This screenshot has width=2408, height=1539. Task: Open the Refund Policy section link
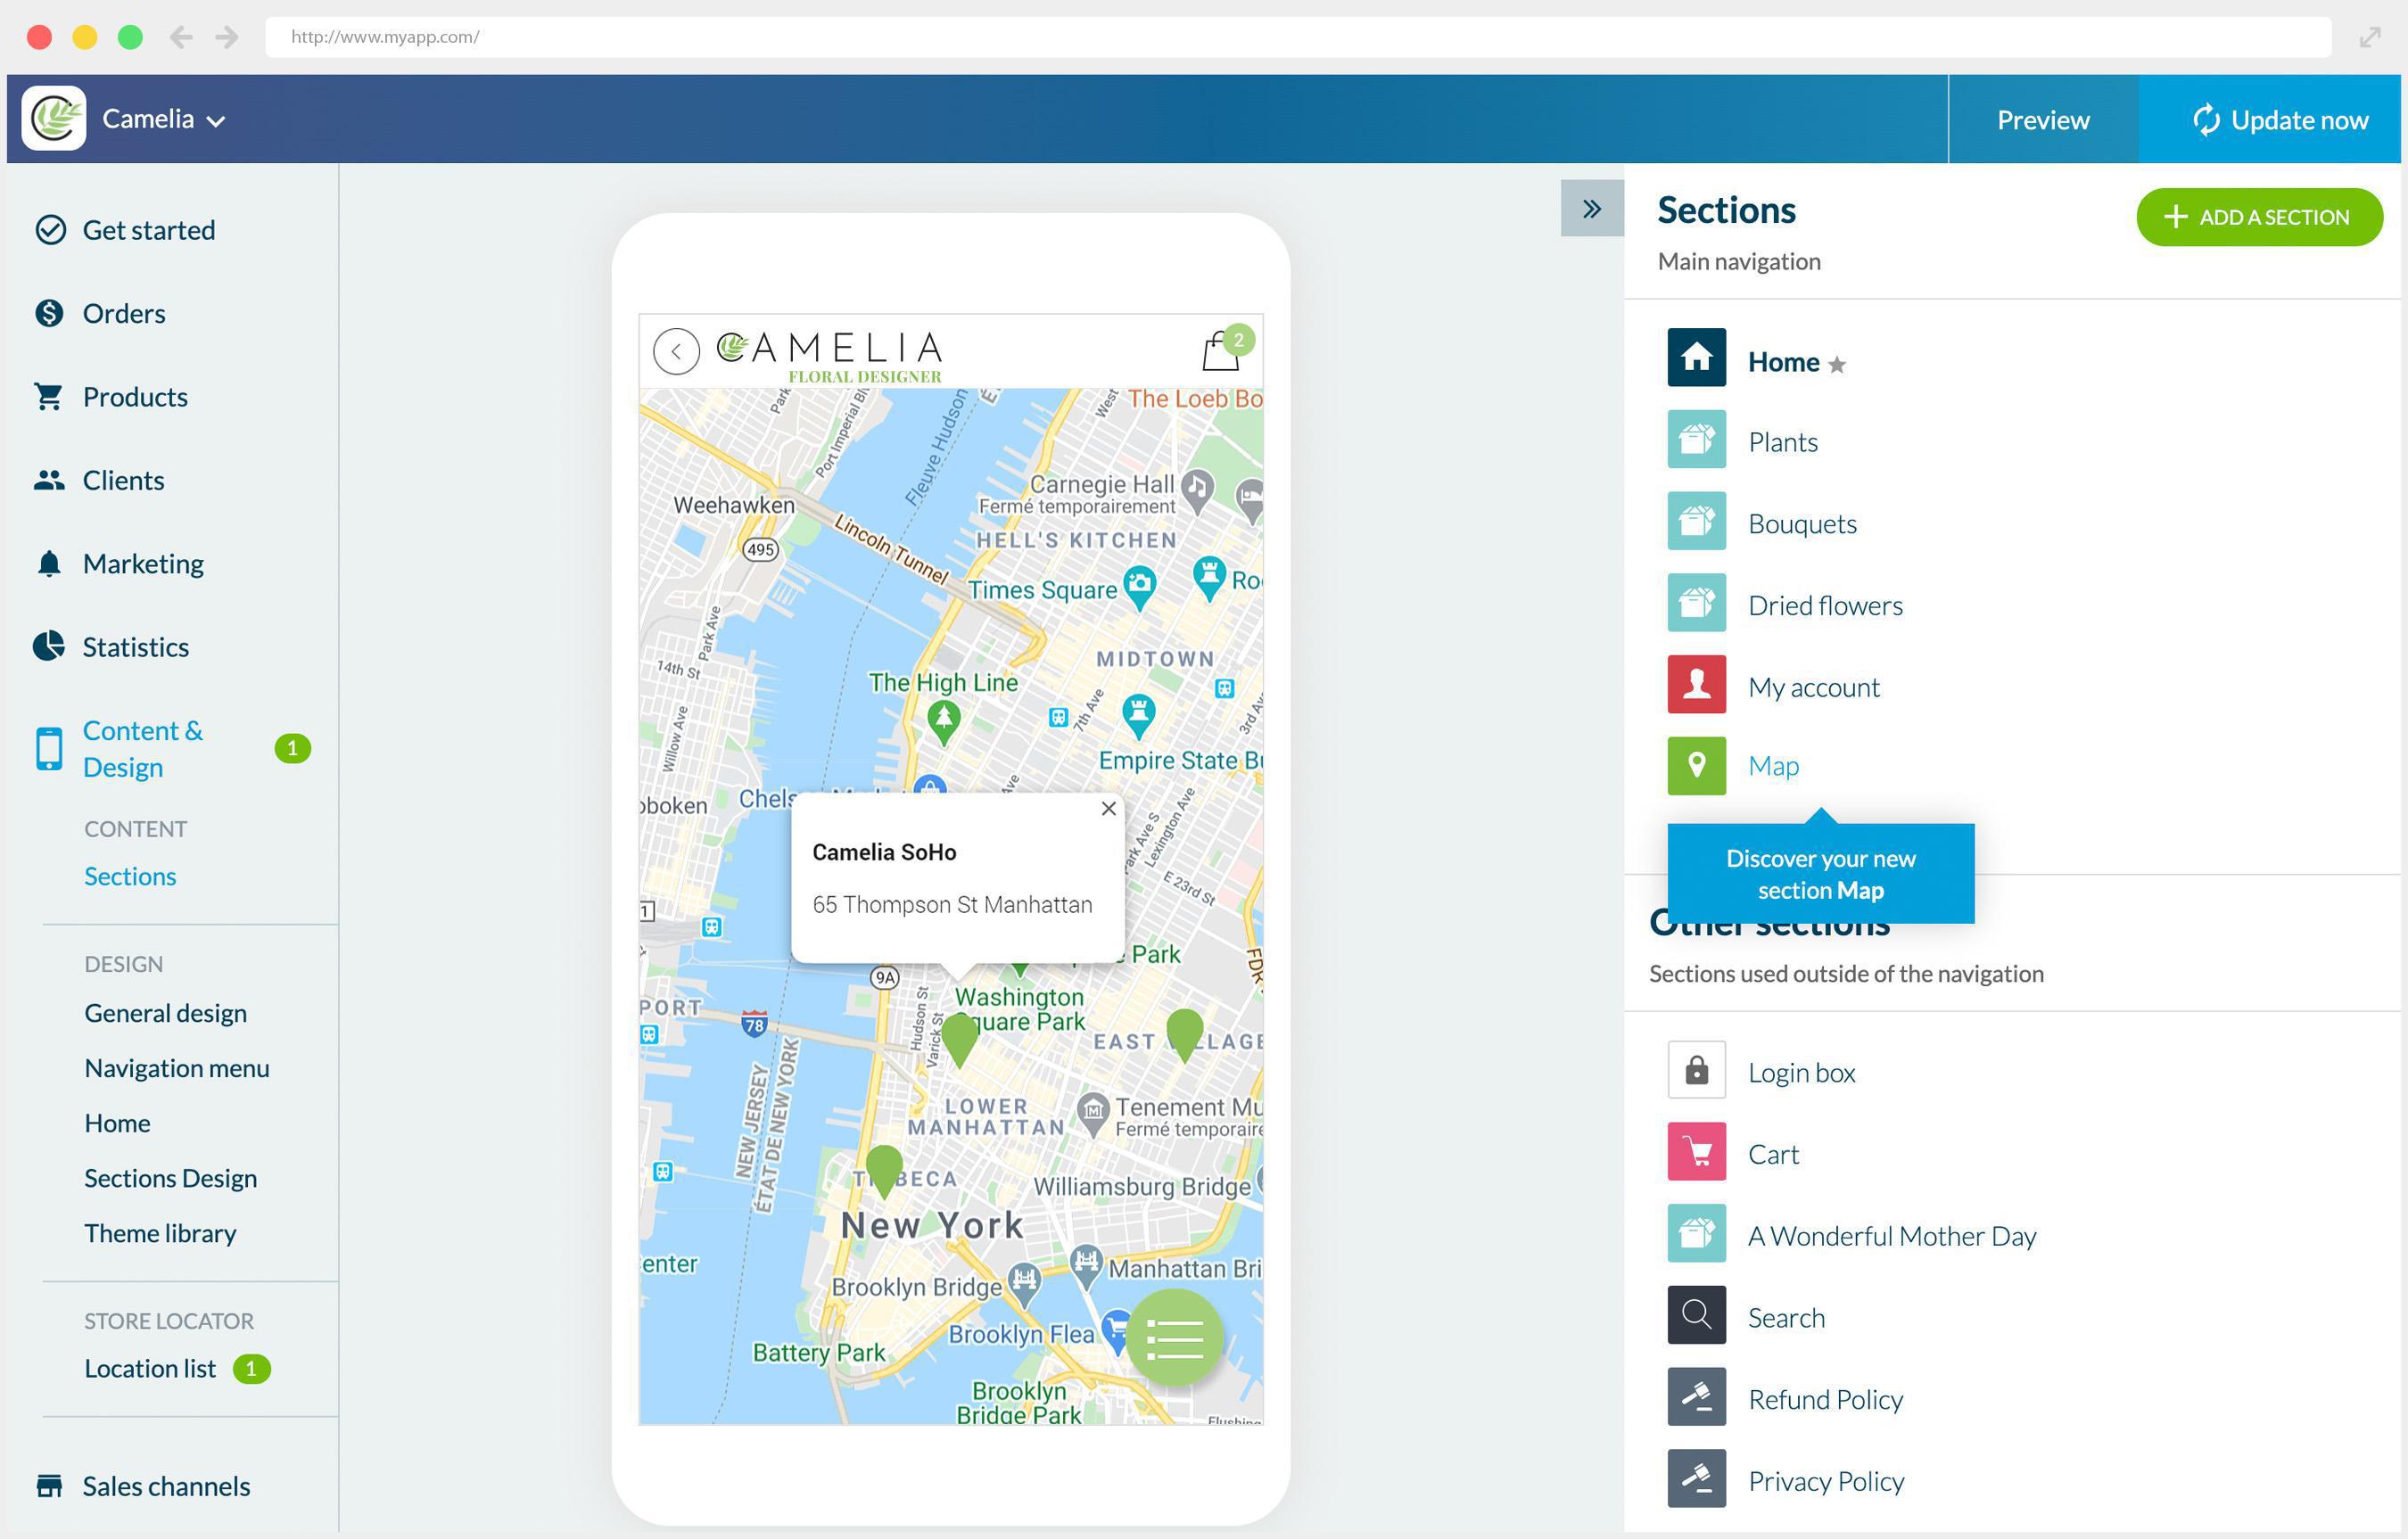click(1824, 1399)
